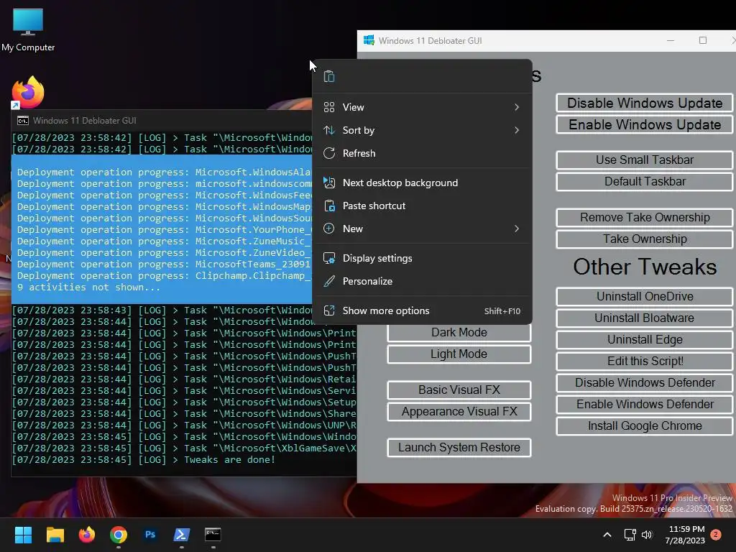The image size is (736, 552).
Task: Expand the New submenu arrow
Action: tap(516, 229)
